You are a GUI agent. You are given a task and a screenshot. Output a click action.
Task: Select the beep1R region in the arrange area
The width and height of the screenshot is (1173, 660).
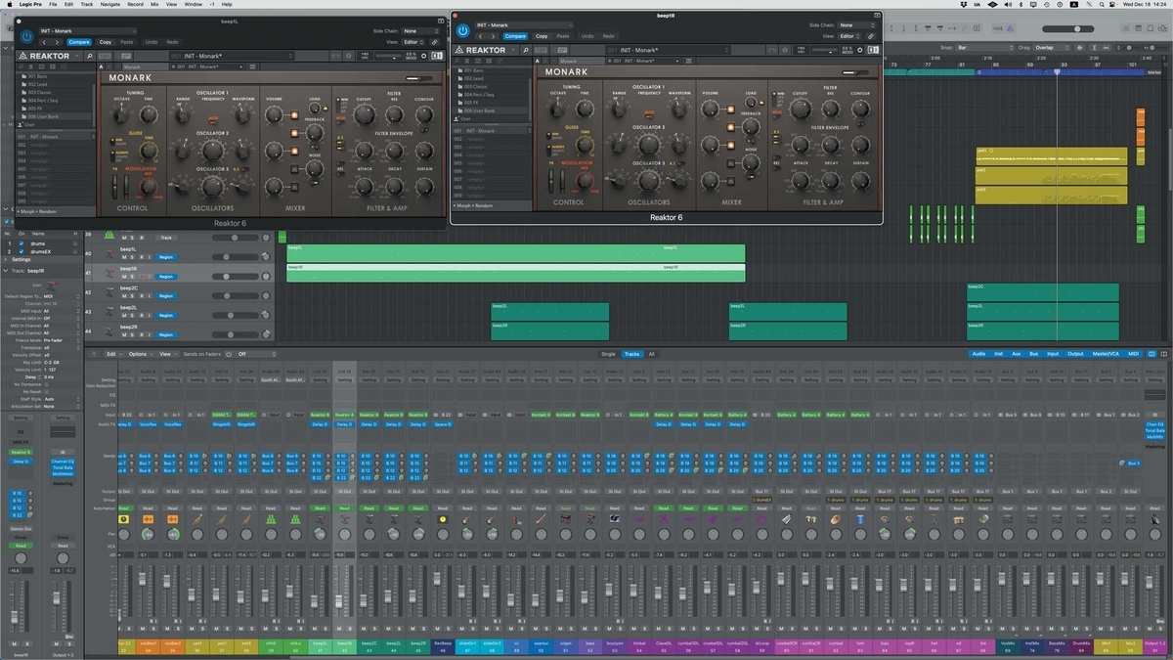point(516,273)
